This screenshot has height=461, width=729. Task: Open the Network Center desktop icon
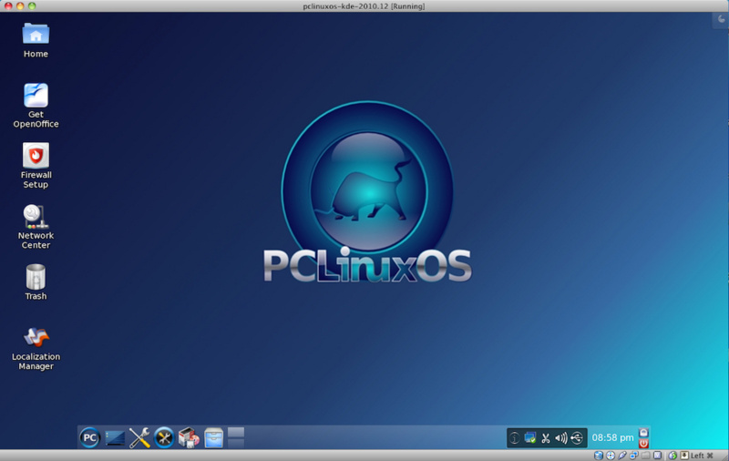(36, 226)
